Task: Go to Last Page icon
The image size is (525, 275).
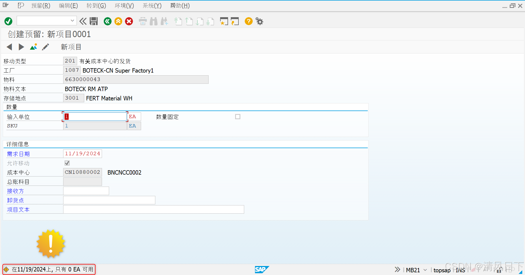Action: point(210,21)
